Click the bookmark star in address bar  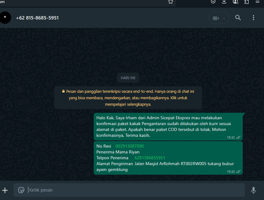point(171,2)
